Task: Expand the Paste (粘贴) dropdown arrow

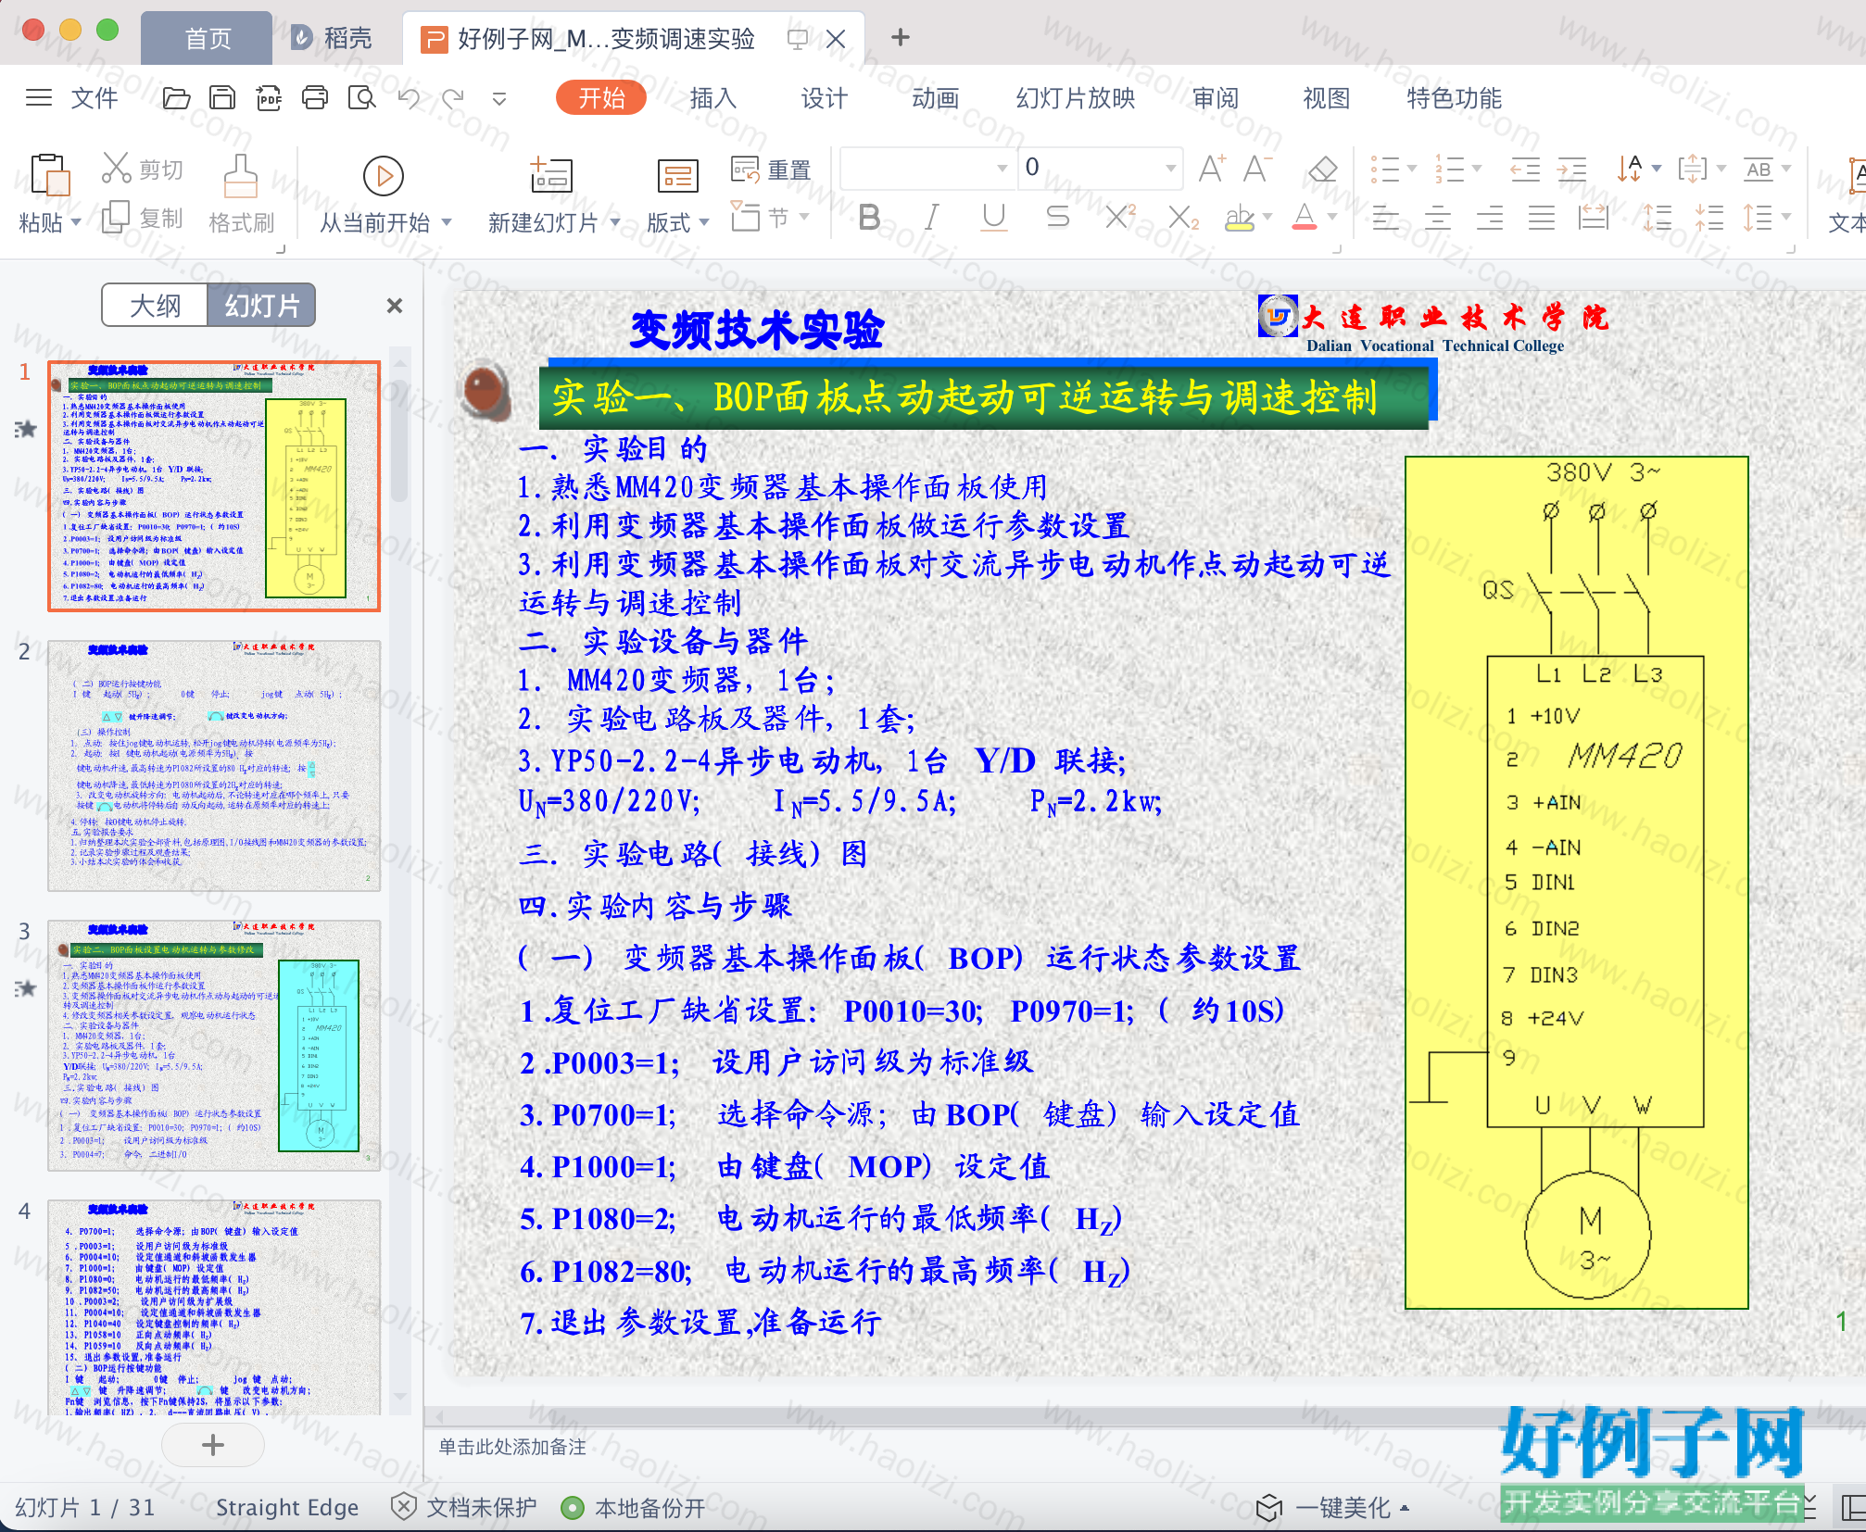Action: (x=76, y=222)
